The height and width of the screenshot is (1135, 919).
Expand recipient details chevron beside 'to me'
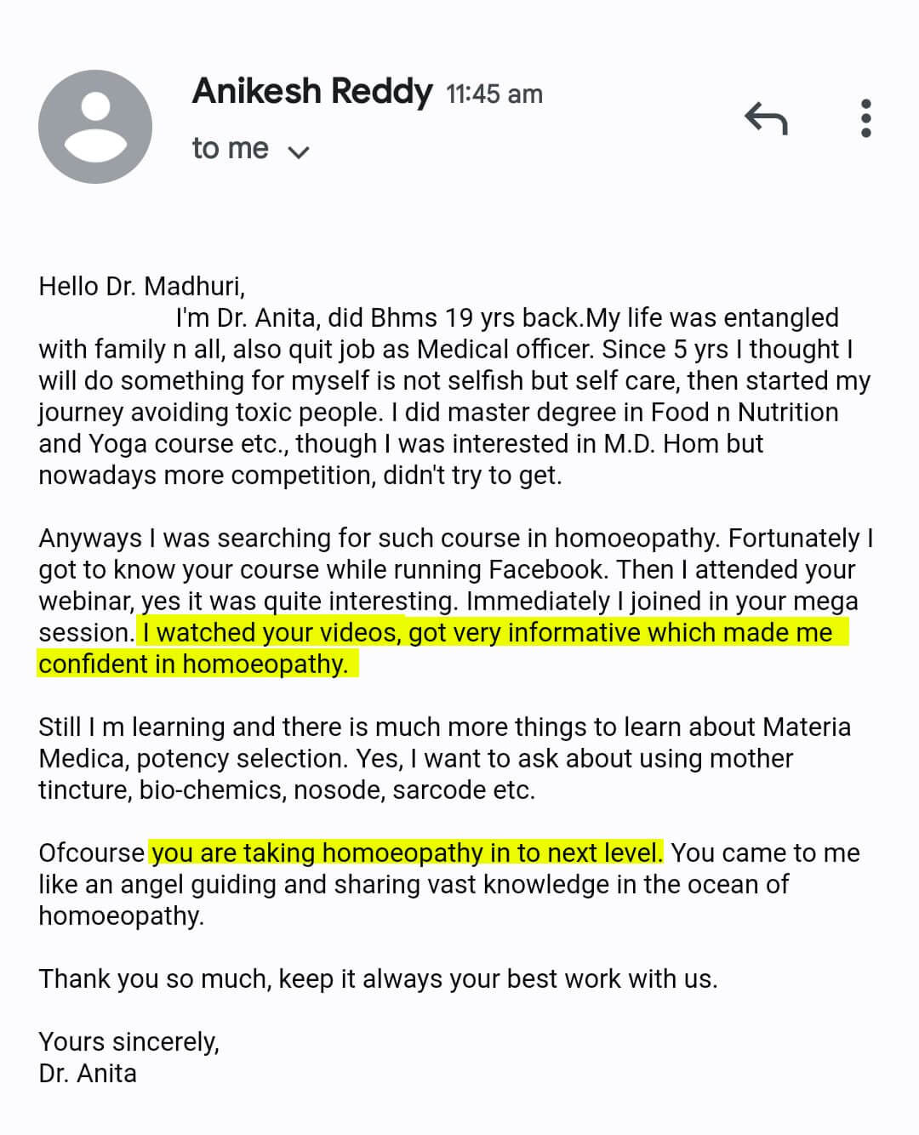(298, 152)
